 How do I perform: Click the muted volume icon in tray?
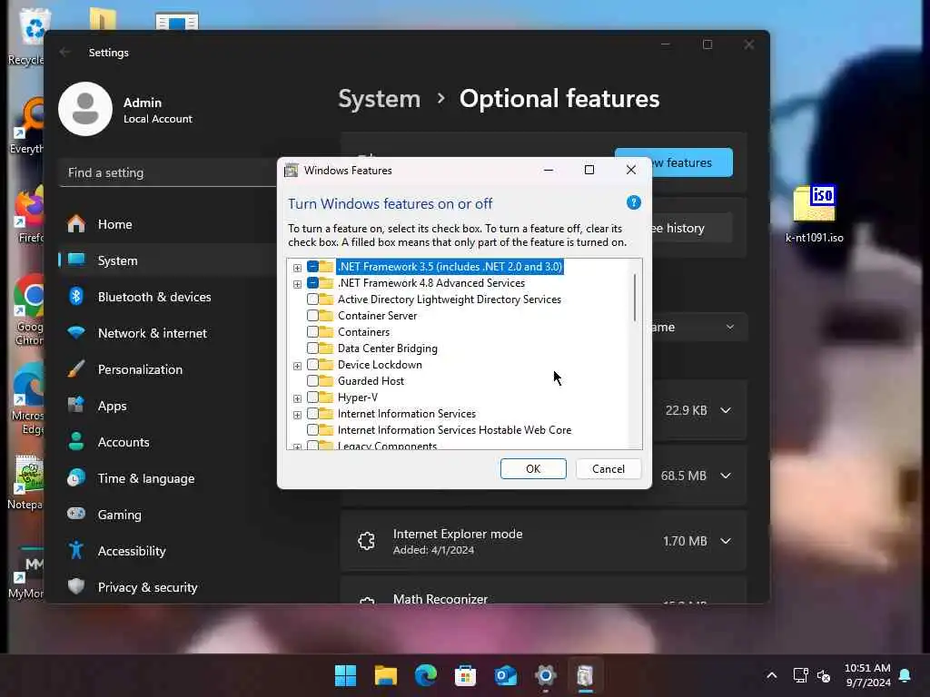pyautogui.click(x=824, y=675)
